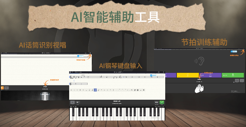Open the hamburger menu in piano window
Screen dimensions: 246x127
coord(163,72)
